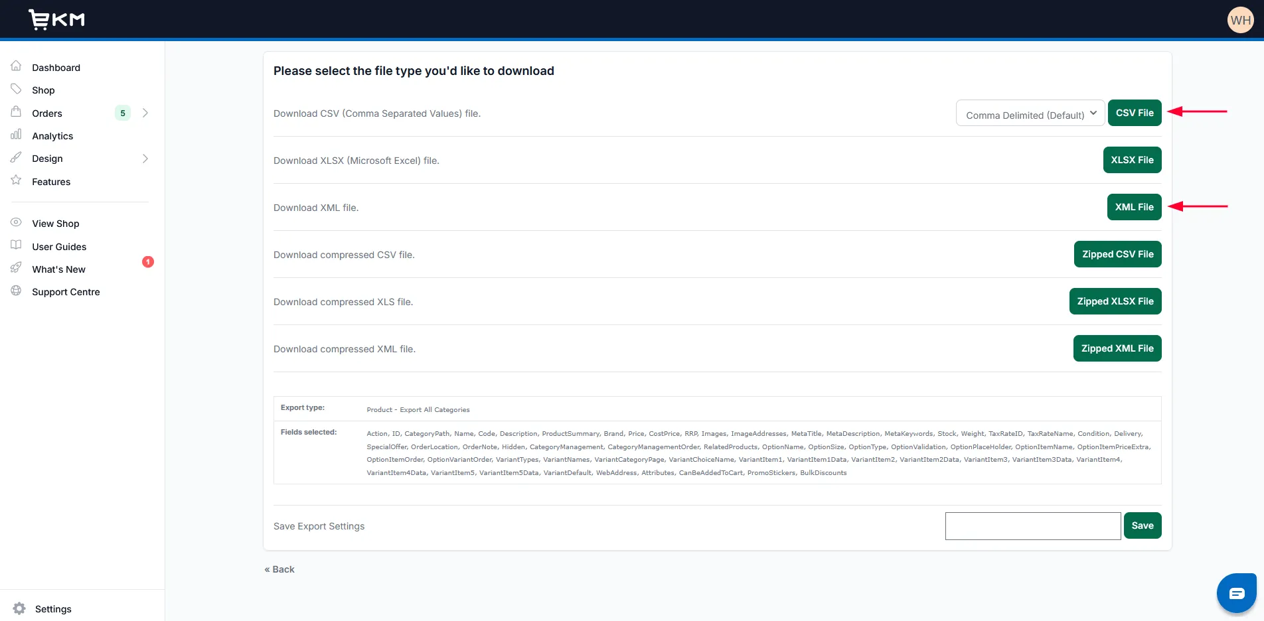Click the Design brush icon
This screenshot has width=1264, height=621.
[x=17, y=157]
